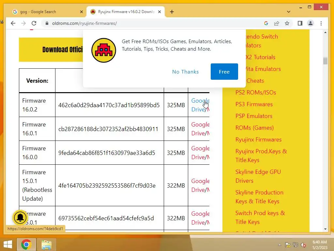Click hash cb287286188dc3072352af2bb4830911
This screenshot has width=334, height=251.
tap(108, 129)
